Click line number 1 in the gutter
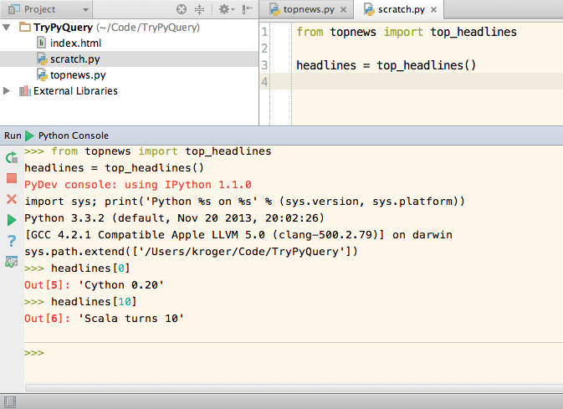The height and width of the screenshot is (409, 563). pos(264,32)
